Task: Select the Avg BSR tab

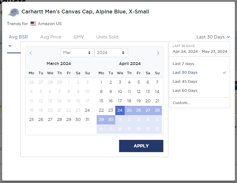Action: pyautogui.click(x=18, y=37)
